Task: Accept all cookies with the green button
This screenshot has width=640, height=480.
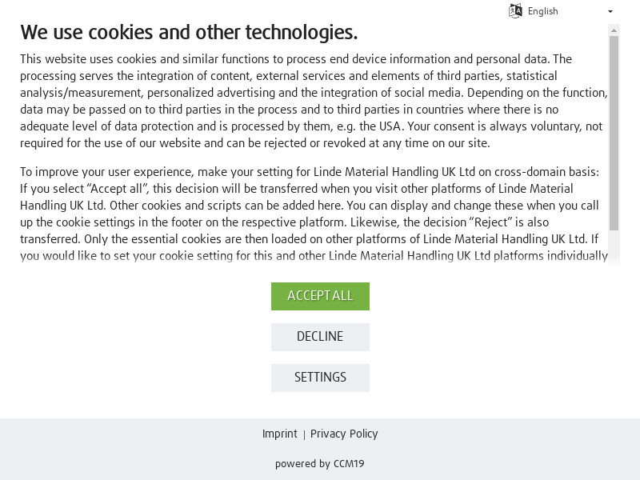Action: pos(320,296)
